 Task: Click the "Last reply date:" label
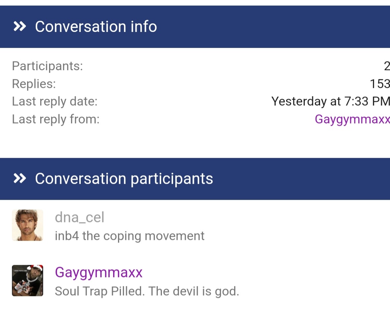pyautogui.click(x=55, y=101)
